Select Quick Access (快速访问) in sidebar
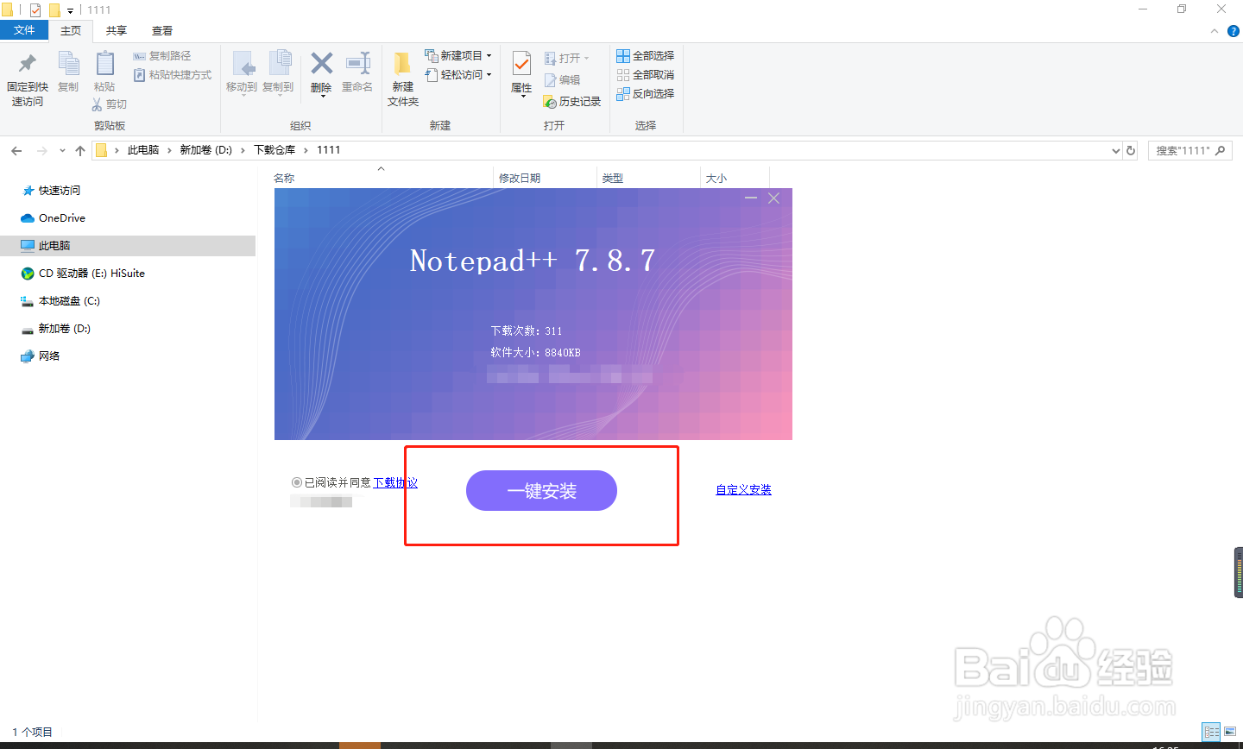 coord(60,191)
